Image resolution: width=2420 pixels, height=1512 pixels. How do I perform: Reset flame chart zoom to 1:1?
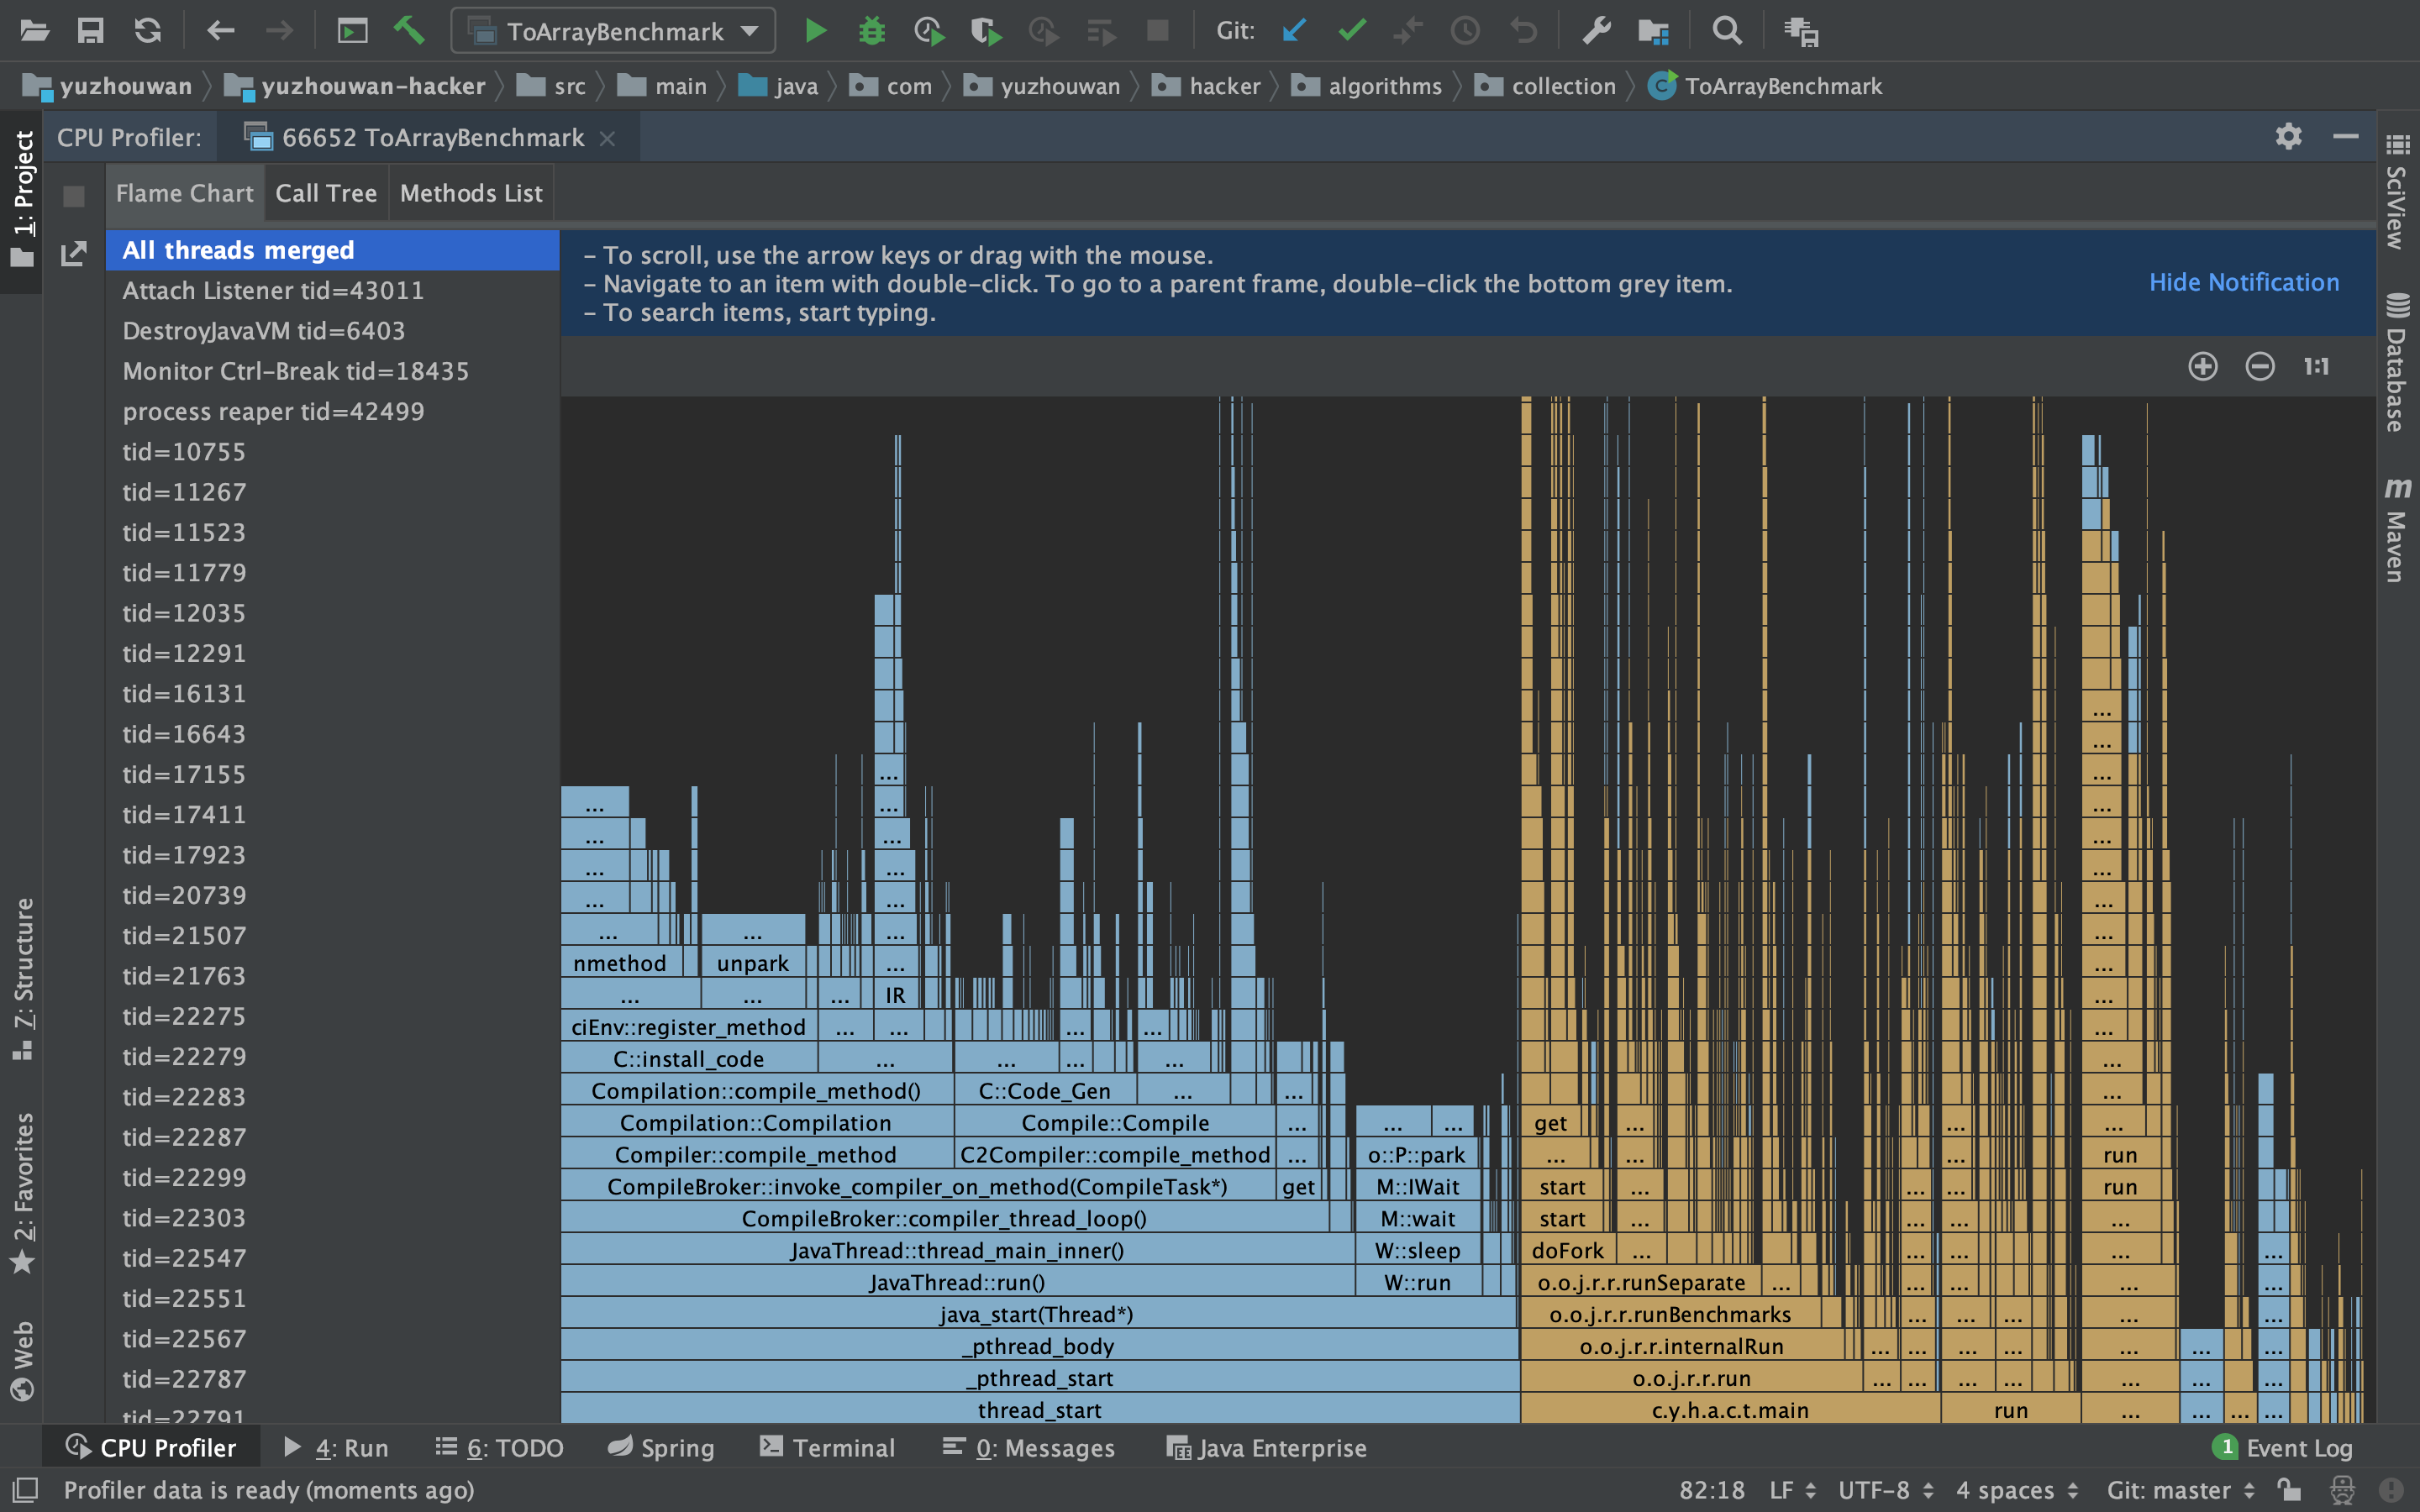(x=2316, y=367)
